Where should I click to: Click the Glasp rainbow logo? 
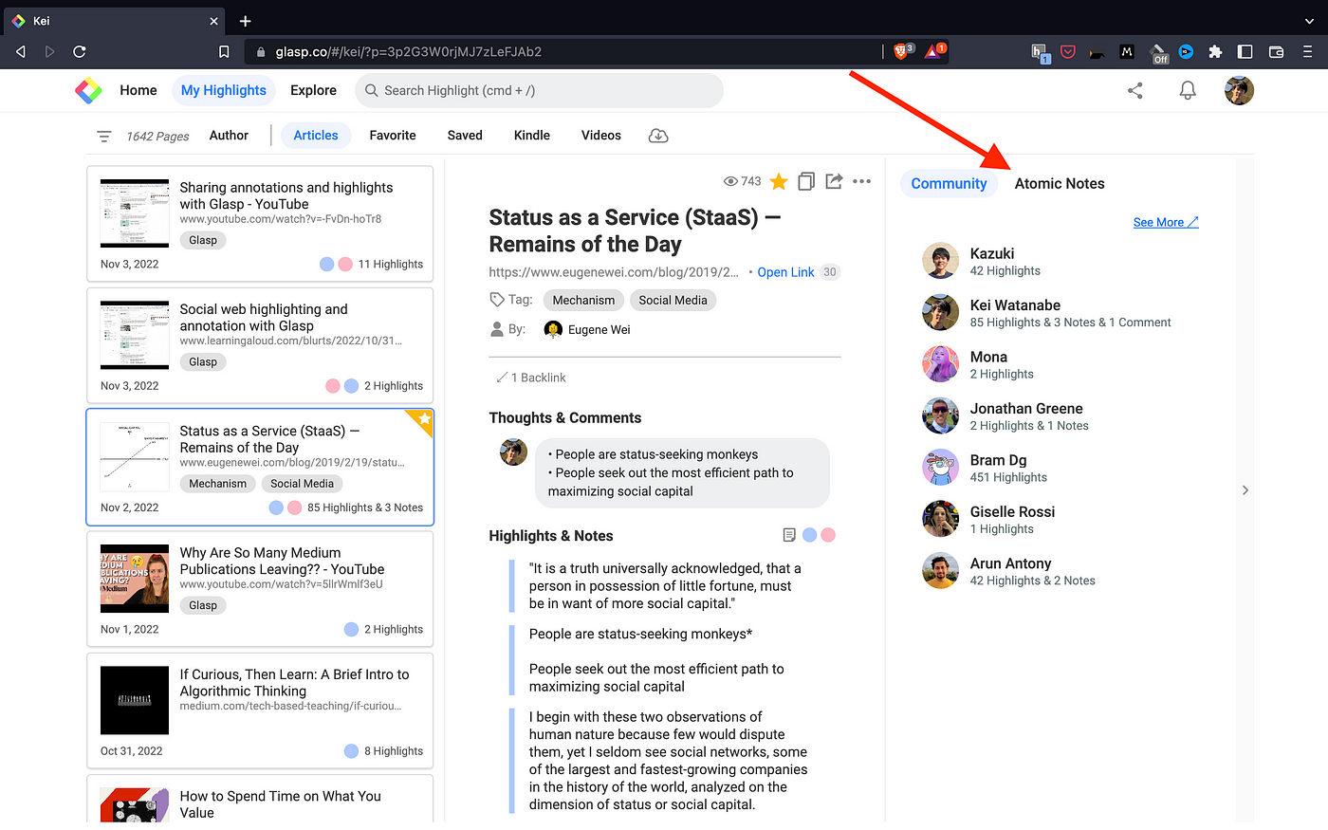coord(88,90)
